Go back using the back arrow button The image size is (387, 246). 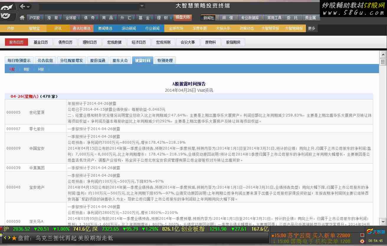coord(23,6)
